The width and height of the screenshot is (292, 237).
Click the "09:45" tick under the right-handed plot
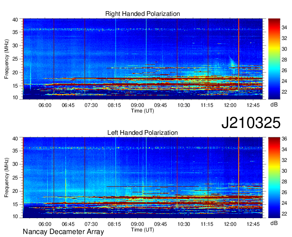[161, 105]
